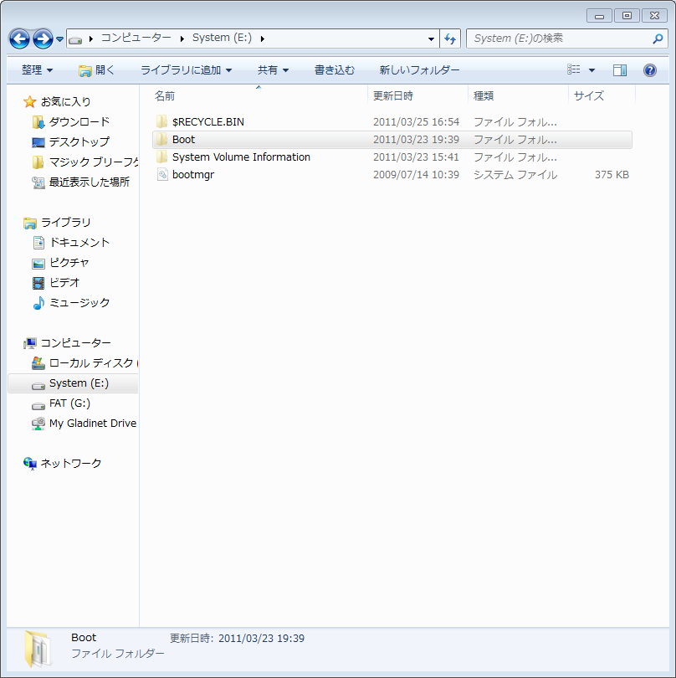Select the bootmgr file icon

click(162, 174)
